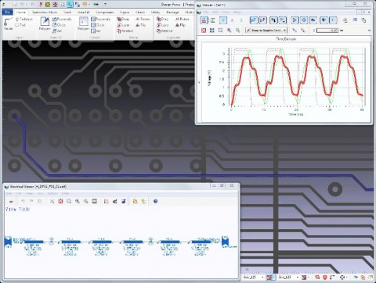
Task: Toggle the A current trace button in viewer
Action: [232, 20]
